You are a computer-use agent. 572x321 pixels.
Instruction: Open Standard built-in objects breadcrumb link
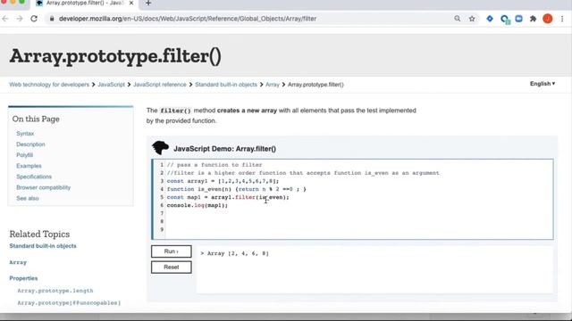pyautogui.click(x=226, y=85)
